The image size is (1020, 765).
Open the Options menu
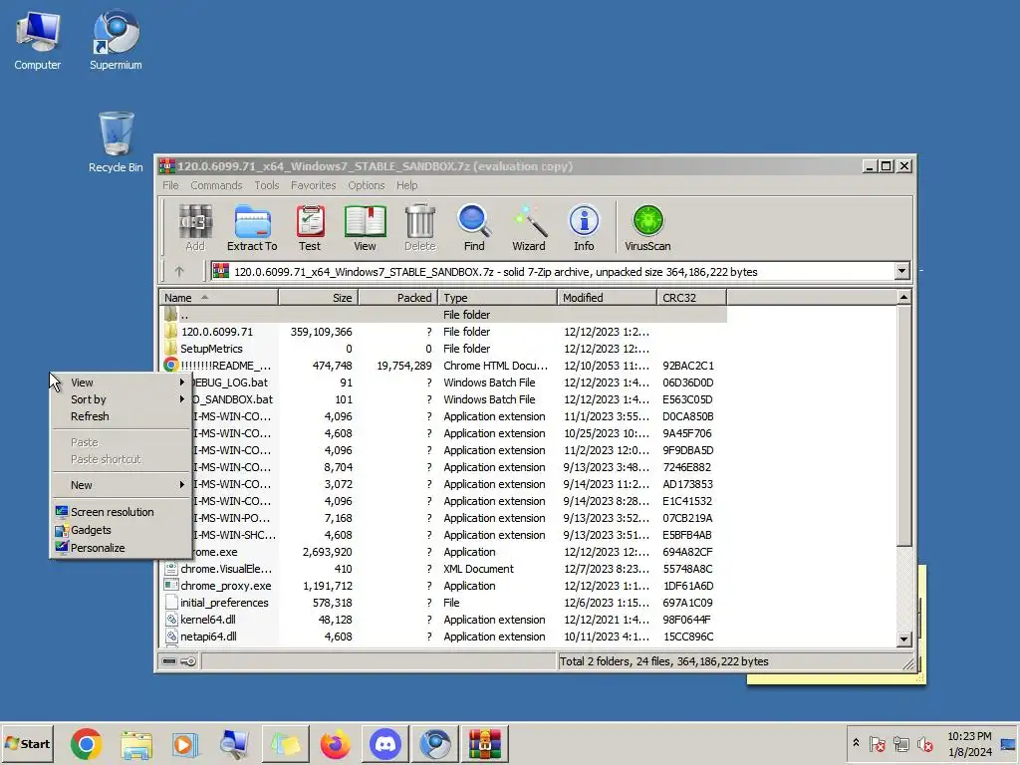tap(366, 185)
